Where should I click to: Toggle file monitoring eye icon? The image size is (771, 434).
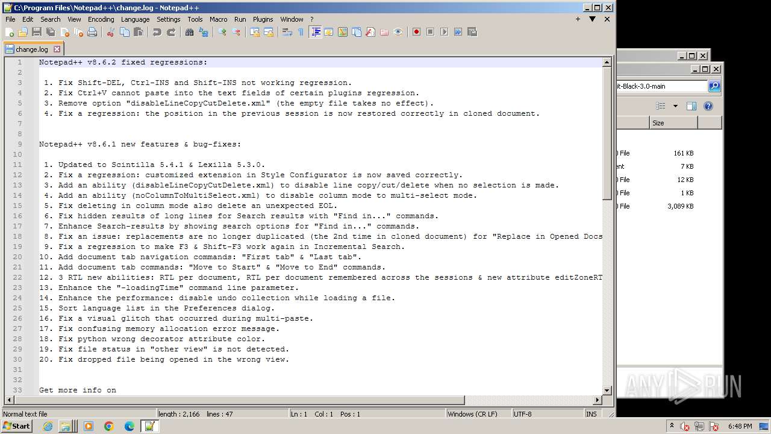tap(398, 32)
